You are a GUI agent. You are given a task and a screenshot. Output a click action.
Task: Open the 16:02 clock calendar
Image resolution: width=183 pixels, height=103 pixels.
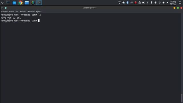173,3
